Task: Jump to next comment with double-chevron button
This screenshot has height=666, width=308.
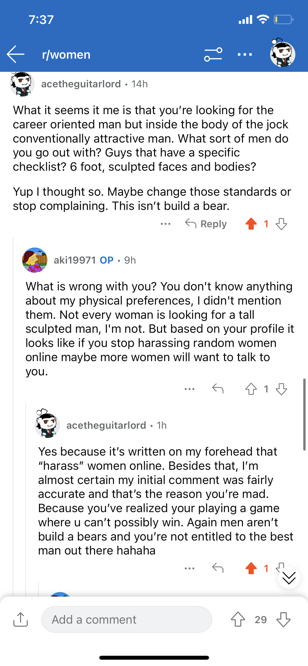Action: point(289,578)
